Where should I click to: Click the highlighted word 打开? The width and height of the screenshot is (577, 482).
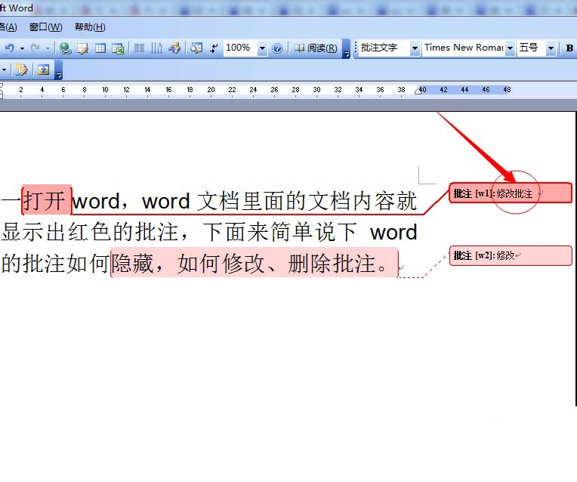pos(47,200)
